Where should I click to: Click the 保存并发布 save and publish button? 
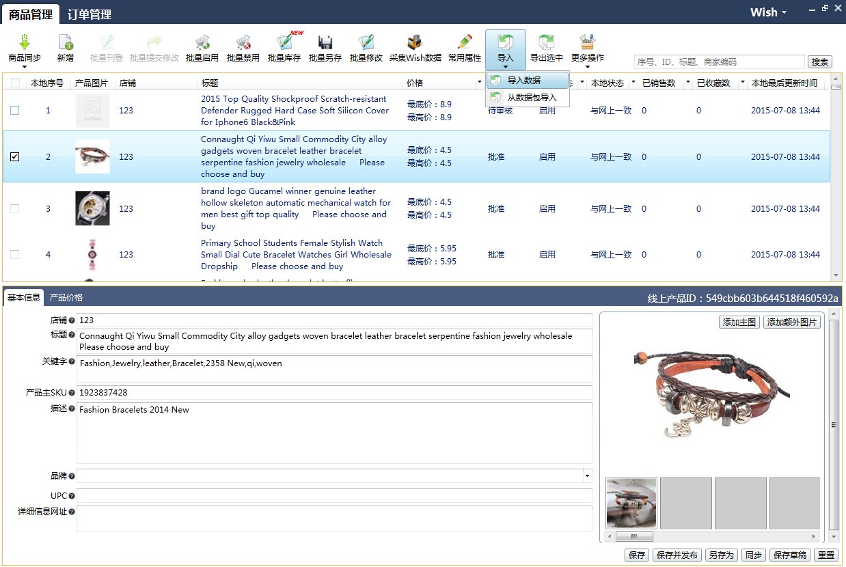[x=677, y=555]
